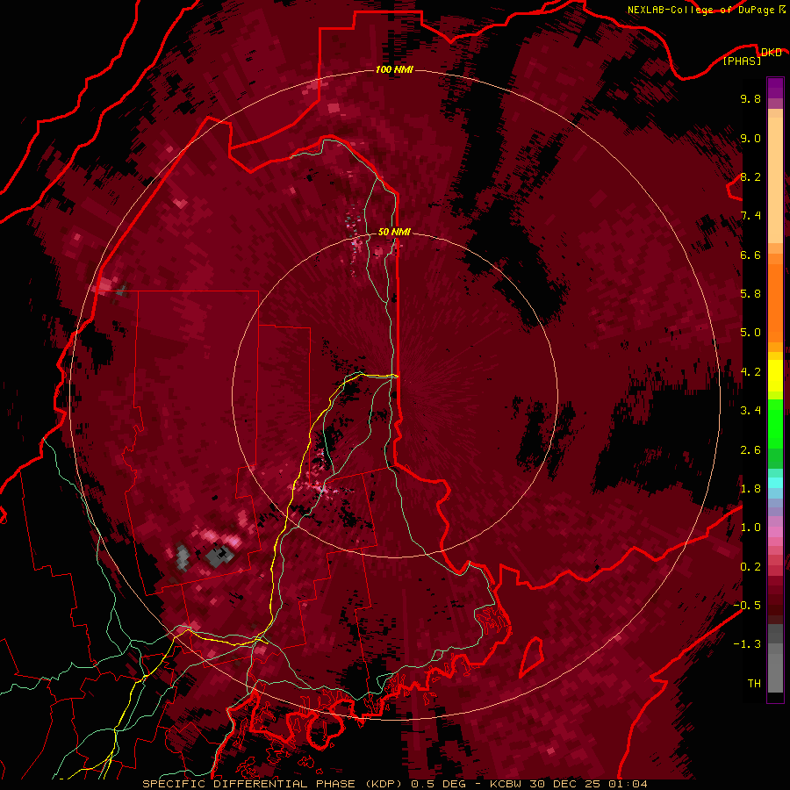Click the 50 NMI range ring label
790x790 pixels.
[394, 232]
